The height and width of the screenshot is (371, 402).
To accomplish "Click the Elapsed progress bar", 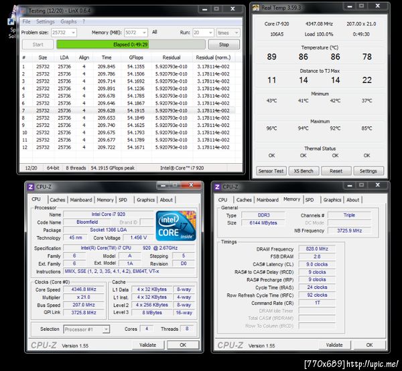I will click(x=131, y=45).
